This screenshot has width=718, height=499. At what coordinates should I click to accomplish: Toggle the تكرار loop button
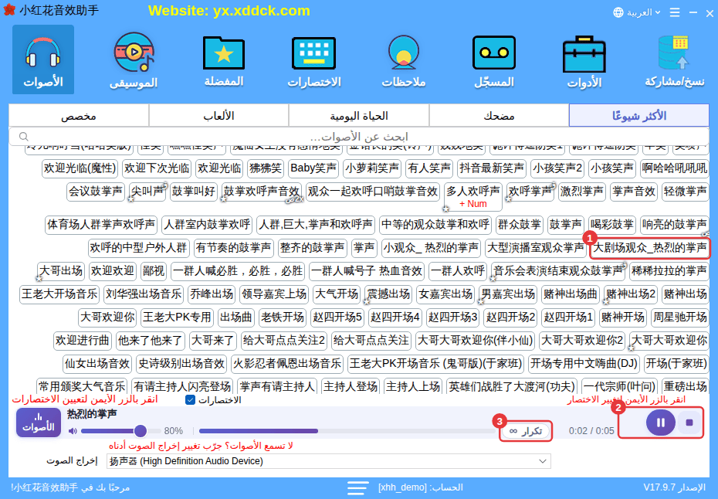526,431
